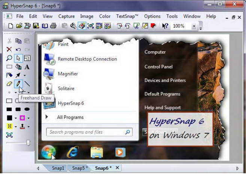246x174 pixels.
Task: Click the Print icon in toolbar
Action: point(53,26)
